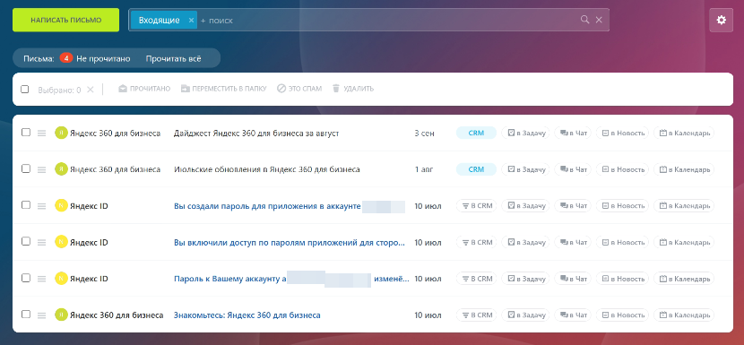Filter by Не прочитано
Screen dimensions: 744x345
103,59
